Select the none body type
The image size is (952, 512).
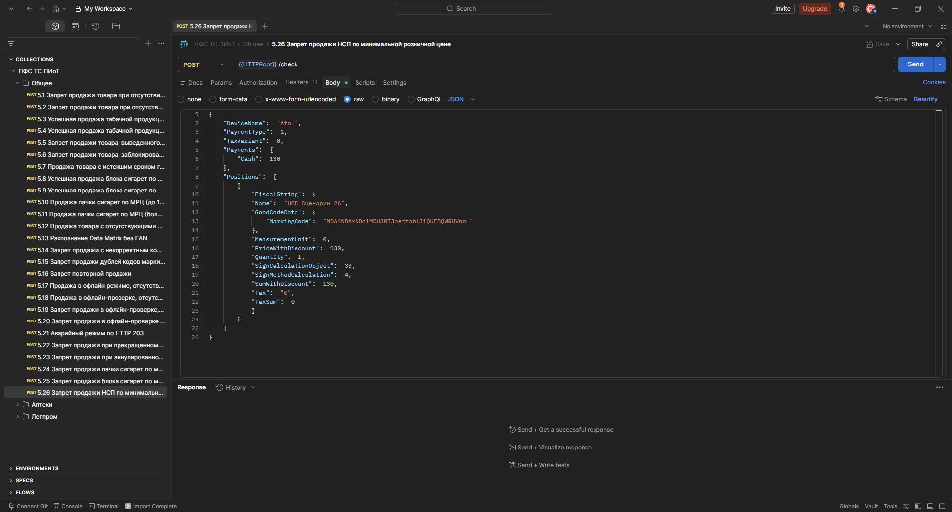(x=189, y=99)
